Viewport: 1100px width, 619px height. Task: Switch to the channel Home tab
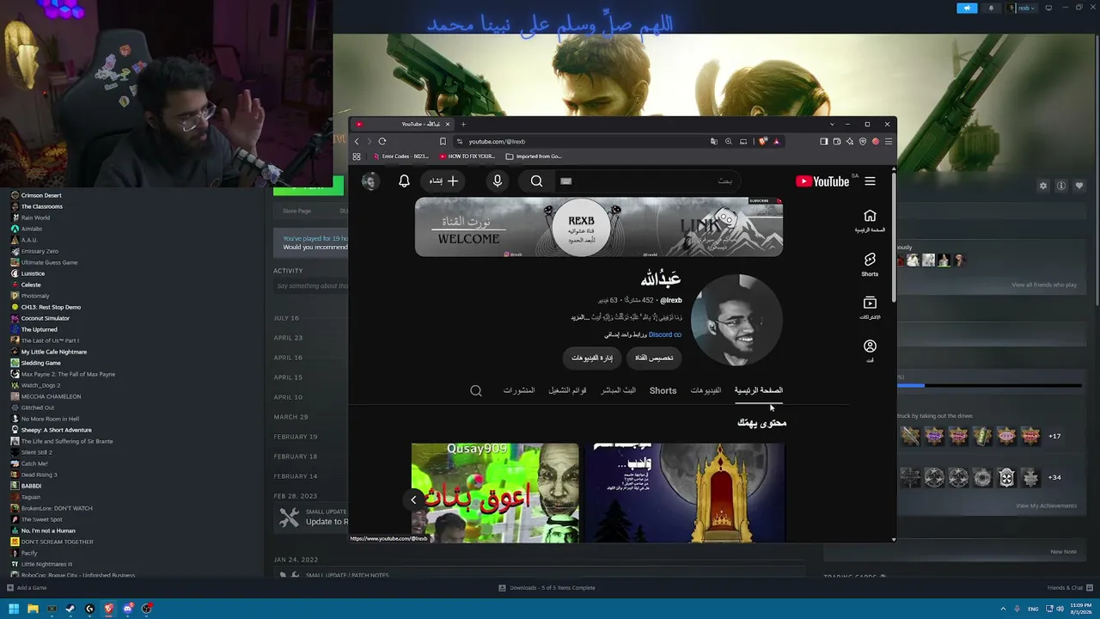pyautogui.click(x=759, y=390)
